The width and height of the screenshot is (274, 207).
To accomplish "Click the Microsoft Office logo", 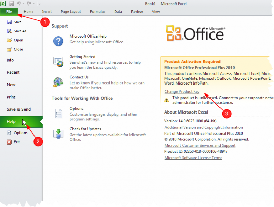I will click(195, 33).
